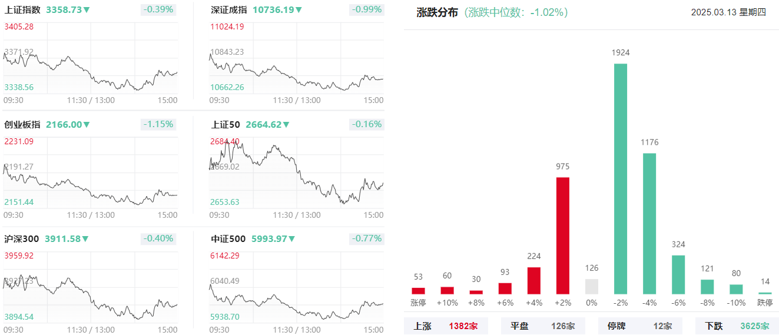Click the 下跌 3625家 summary tab
The height and width of the screenshot is (335, 779).
(737, 326)
